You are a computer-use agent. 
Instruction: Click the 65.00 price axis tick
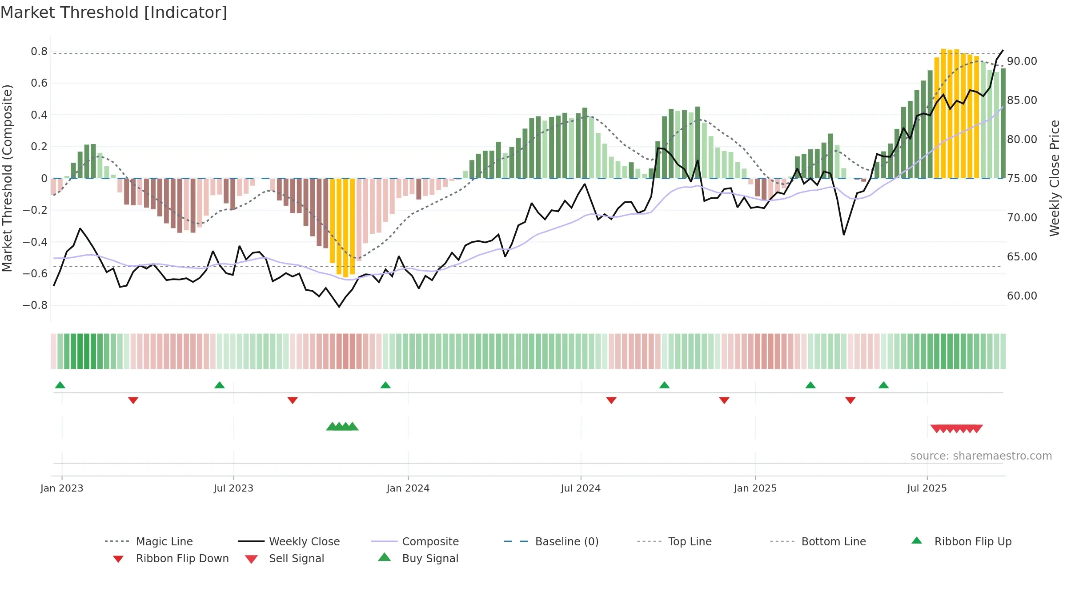1022,257
